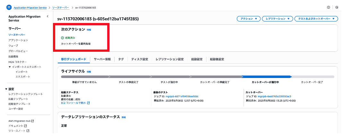Click the カットオーバー完了 lifecycle step
This screenshot has width=347, height=139.
coord(312,82)
